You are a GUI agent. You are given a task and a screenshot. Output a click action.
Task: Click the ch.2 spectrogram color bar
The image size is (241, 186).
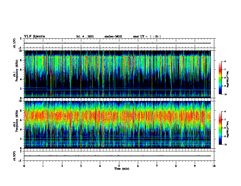[x=220, y=128]
